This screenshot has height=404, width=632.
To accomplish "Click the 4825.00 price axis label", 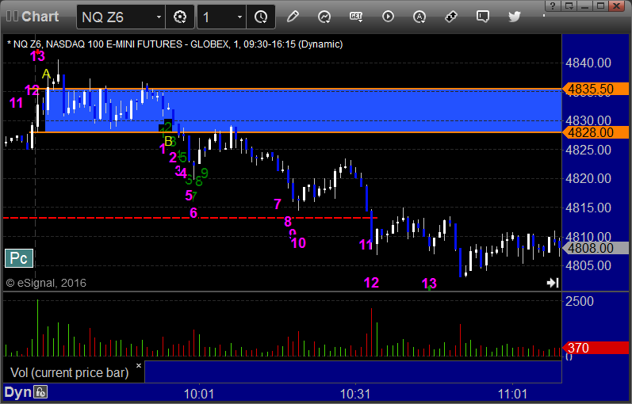I will pos(588,151).
